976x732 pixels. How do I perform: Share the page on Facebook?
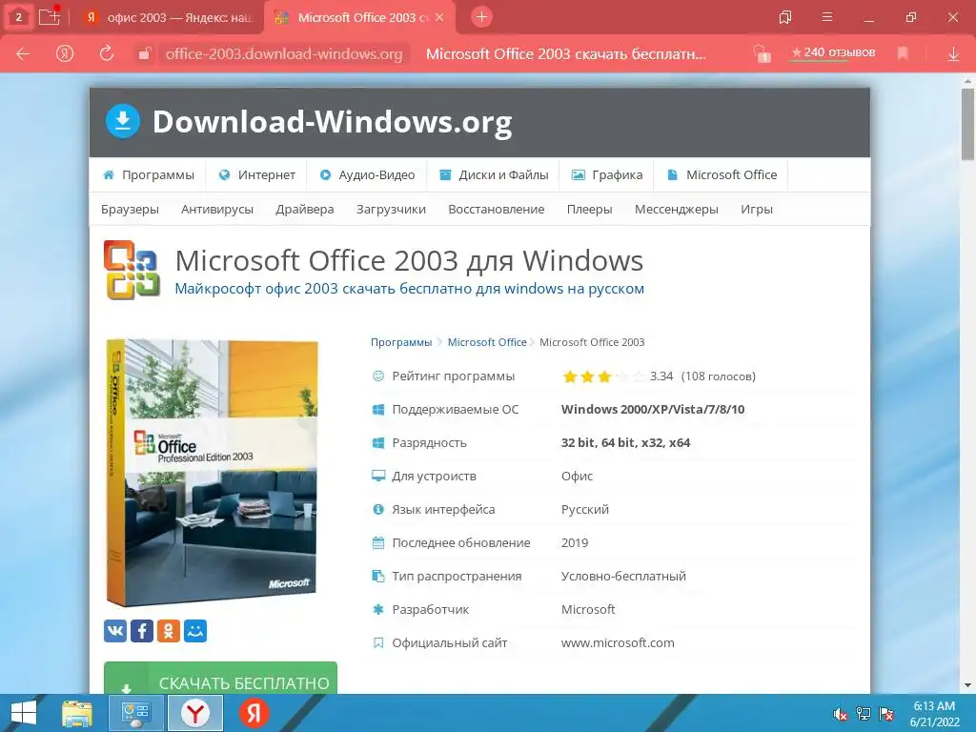142,631
